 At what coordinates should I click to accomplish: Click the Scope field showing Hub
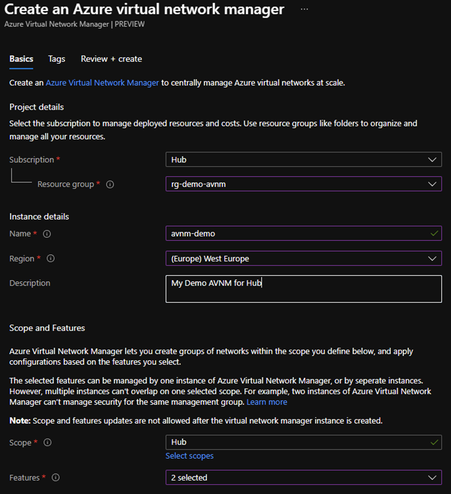(x=304, y=442)
